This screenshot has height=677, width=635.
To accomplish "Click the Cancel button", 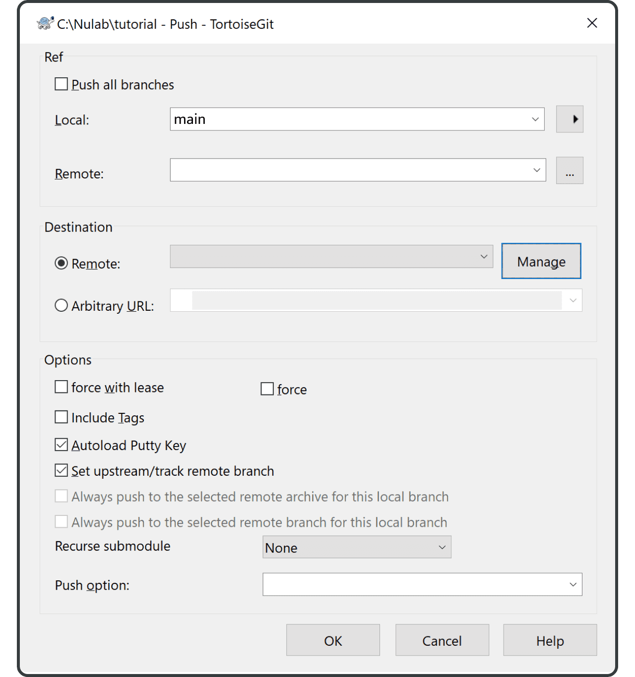I will coord(442,640).
